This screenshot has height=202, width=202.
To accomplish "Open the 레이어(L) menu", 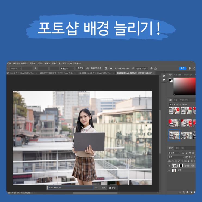I will (x=25, y=63).
